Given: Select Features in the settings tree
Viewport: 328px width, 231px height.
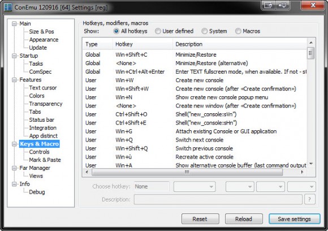Looking at the screenshot, I should click(31, 80).
